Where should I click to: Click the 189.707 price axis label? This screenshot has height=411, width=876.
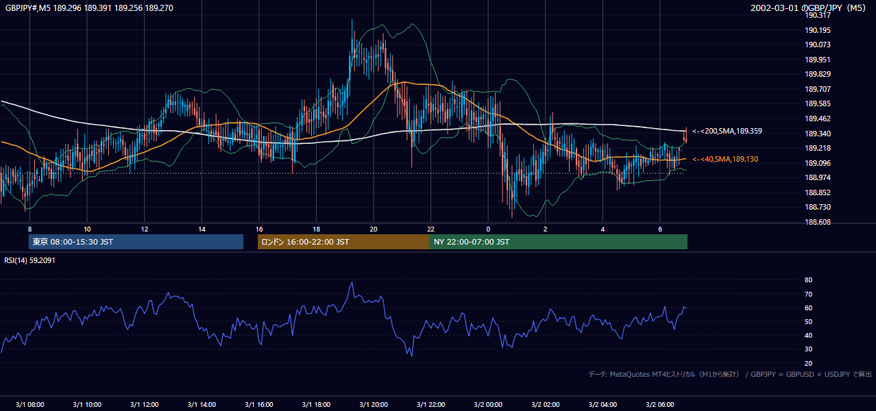click(x=818, y=89)
